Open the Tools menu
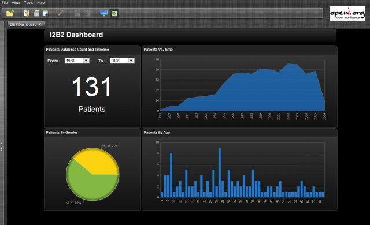 point(28,3)
